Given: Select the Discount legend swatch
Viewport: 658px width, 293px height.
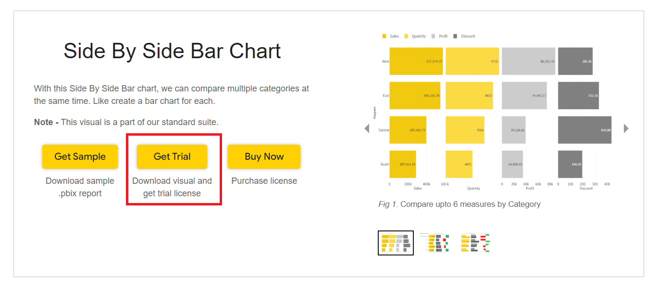Looking at the screenshot, I should (x=455, y=37).
